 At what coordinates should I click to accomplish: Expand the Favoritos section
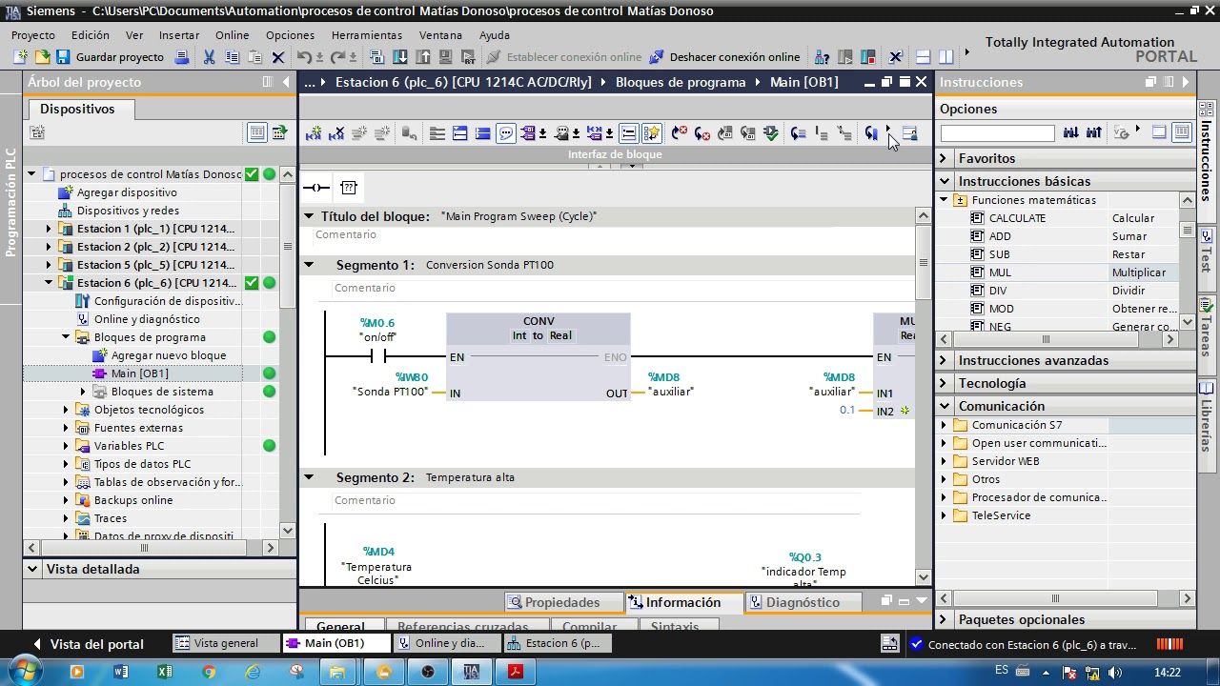[x=944, y=158]
